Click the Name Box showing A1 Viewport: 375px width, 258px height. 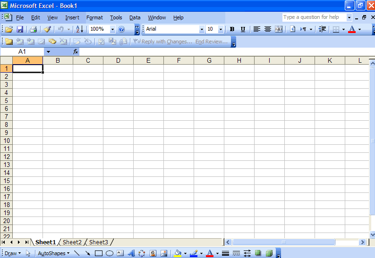[22, 51]
